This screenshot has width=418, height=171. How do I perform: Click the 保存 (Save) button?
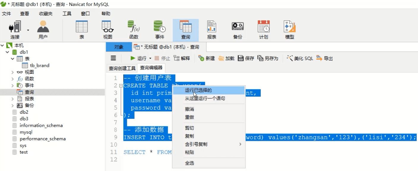(x=246, y=59)
